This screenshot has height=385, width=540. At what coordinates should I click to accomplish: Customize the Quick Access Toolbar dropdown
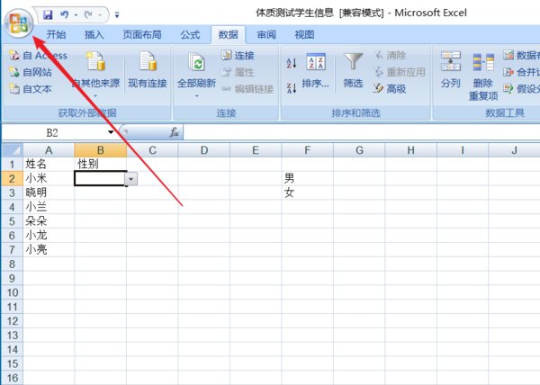[117, 15]
